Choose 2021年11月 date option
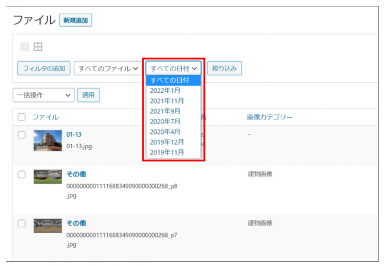This screenshot has height=266, width=384. pyautogui.click(x=167, y=101)
